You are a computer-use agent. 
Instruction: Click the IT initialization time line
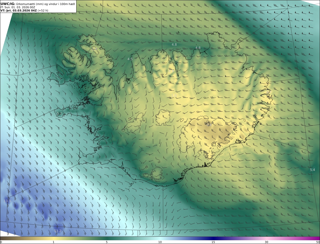coord(18,7)
